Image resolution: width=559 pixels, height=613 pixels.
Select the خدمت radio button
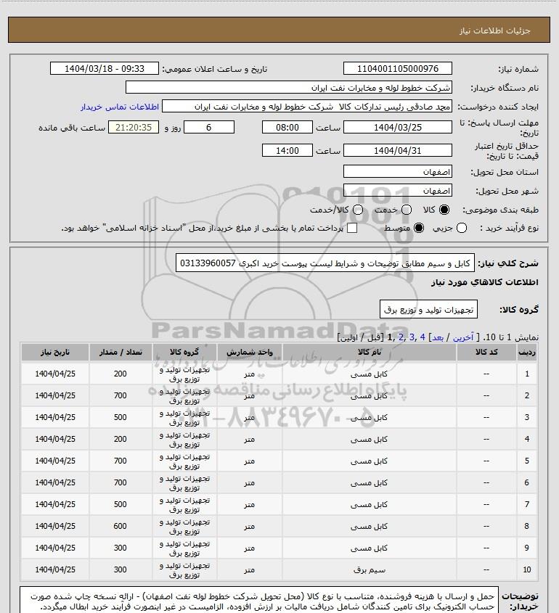point(407,210)
